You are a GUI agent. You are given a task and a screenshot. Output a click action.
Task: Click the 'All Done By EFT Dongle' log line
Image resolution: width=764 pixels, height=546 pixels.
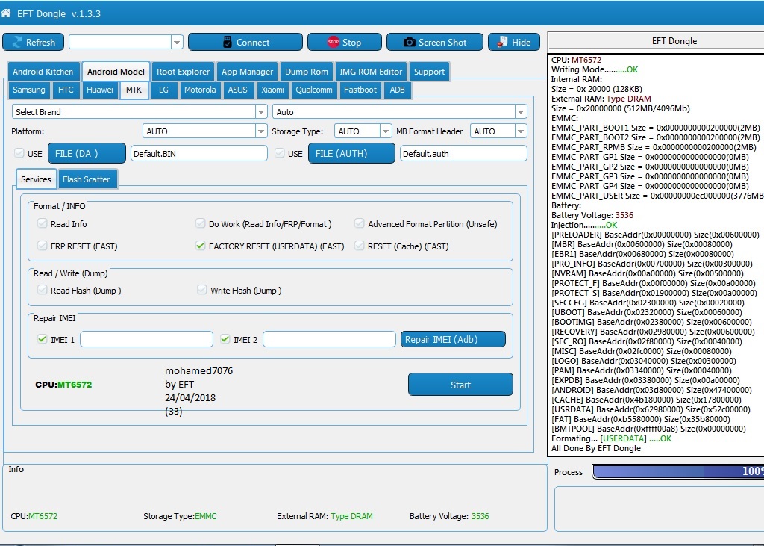point(596,448)
